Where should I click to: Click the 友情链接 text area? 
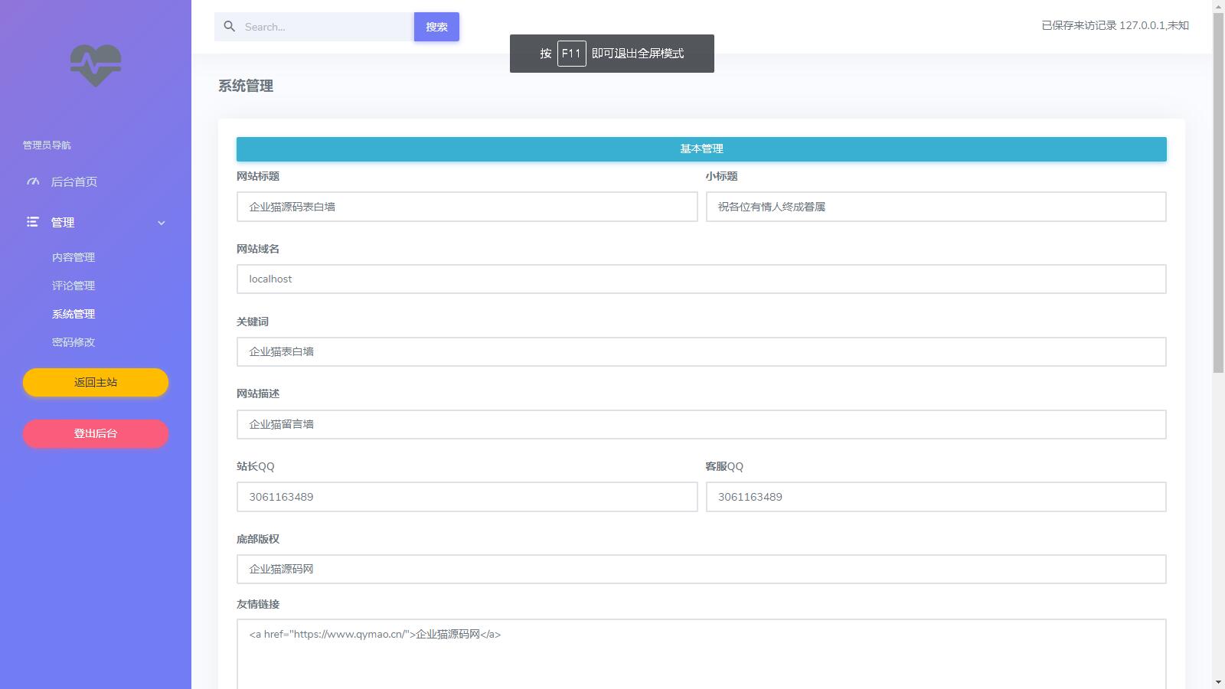point(701,651)
